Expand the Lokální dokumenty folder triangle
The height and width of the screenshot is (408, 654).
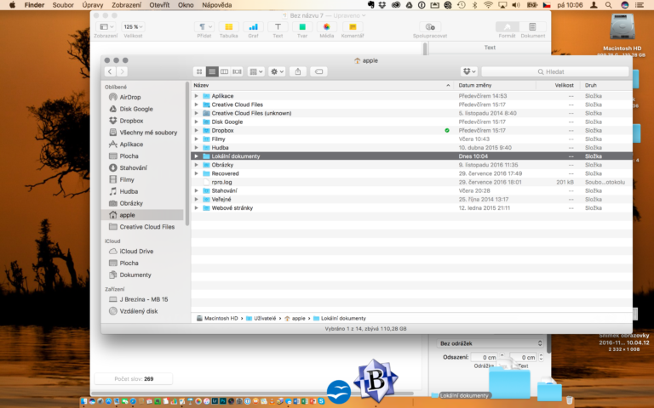pos(196,156)
